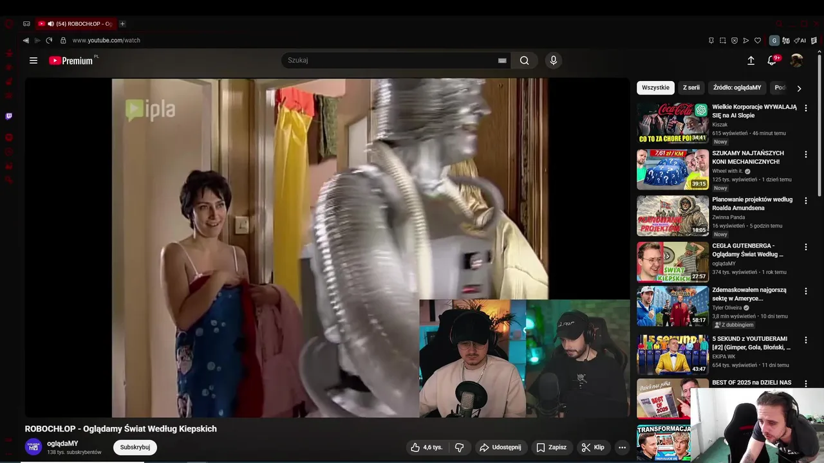
Task: Open the menu for Zdemaskowałem najgorszą sektę video
Action: (x=805, y=291)
